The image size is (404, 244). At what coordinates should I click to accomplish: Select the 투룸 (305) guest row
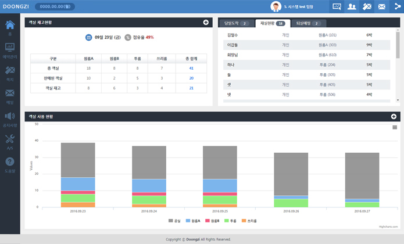pyautogui.click(x=306, y=75)
